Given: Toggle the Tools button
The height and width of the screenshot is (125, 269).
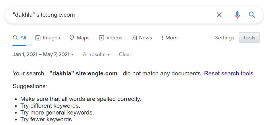Looking at the screenshot, I should (x=249, y=38).
